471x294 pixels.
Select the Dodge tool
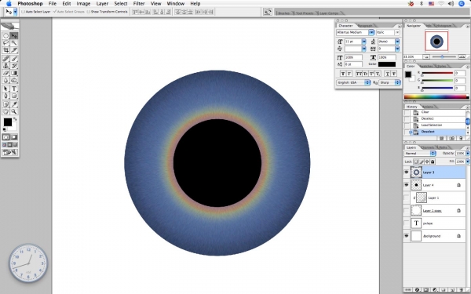coord(14,80)
